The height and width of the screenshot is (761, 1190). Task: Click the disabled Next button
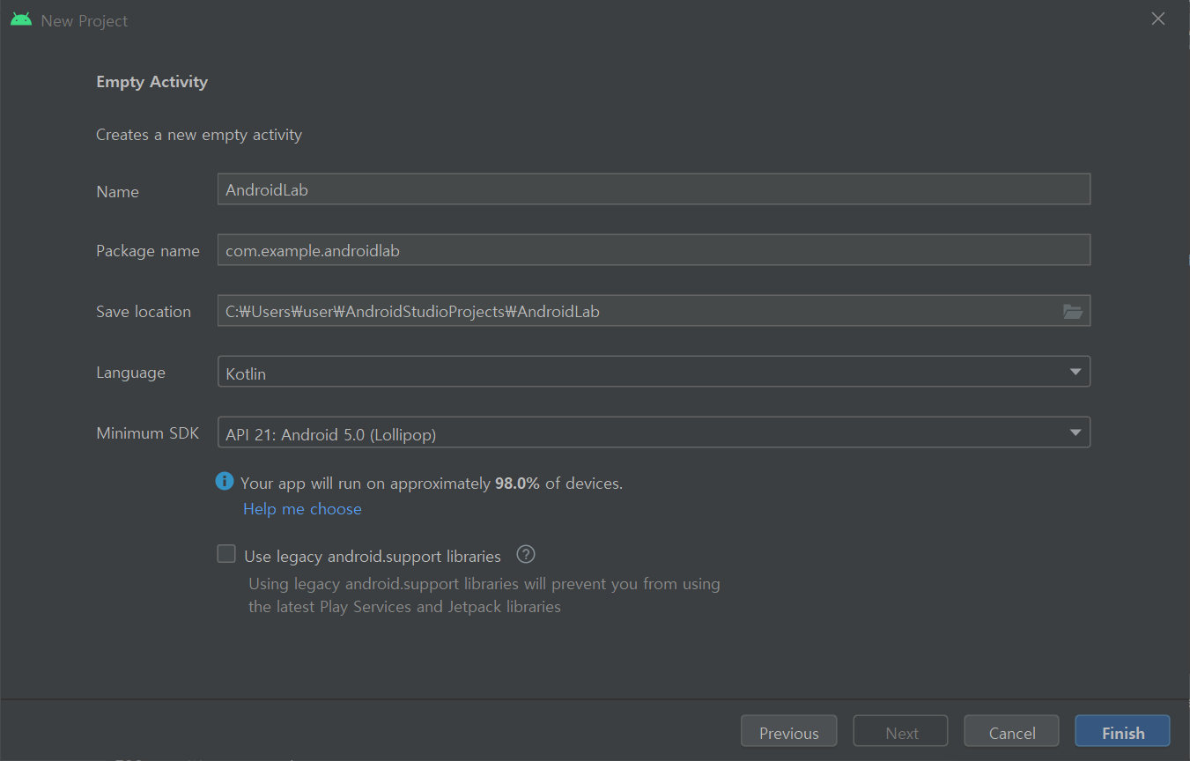(901, 732)
